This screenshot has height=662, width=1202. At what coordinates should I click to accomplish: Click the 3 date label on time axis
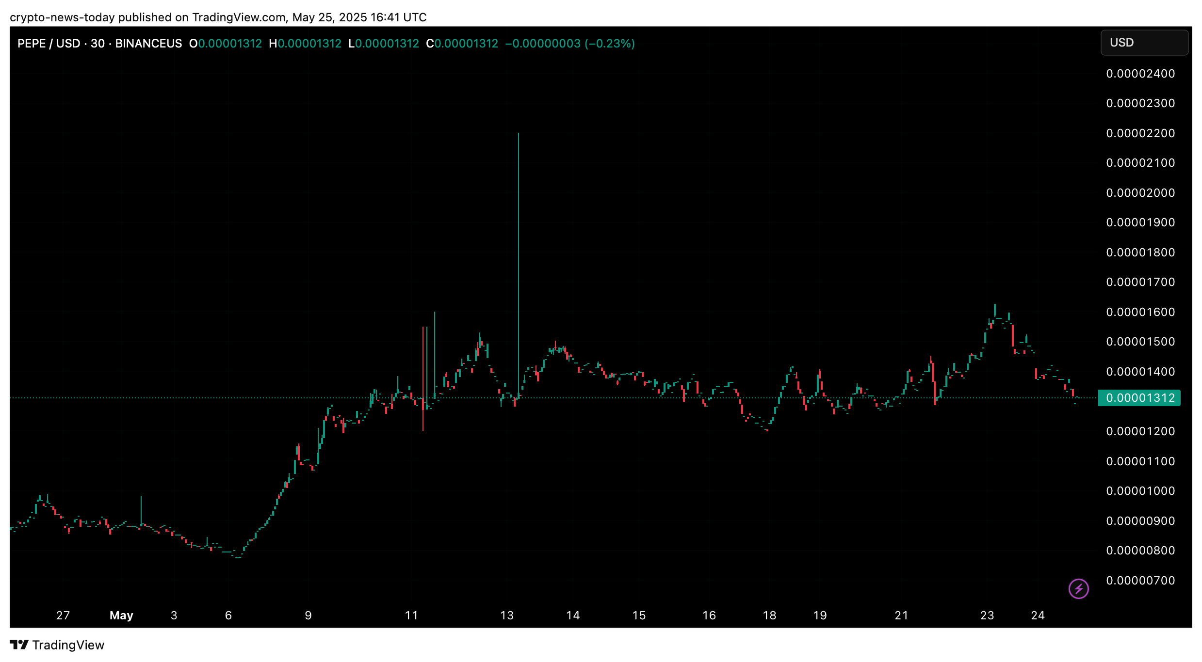[x=174, y=615]
